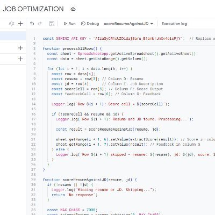Click the 'Missing resume or JD' log string
This screenshot has width=215, height=215.
point(114,190)
